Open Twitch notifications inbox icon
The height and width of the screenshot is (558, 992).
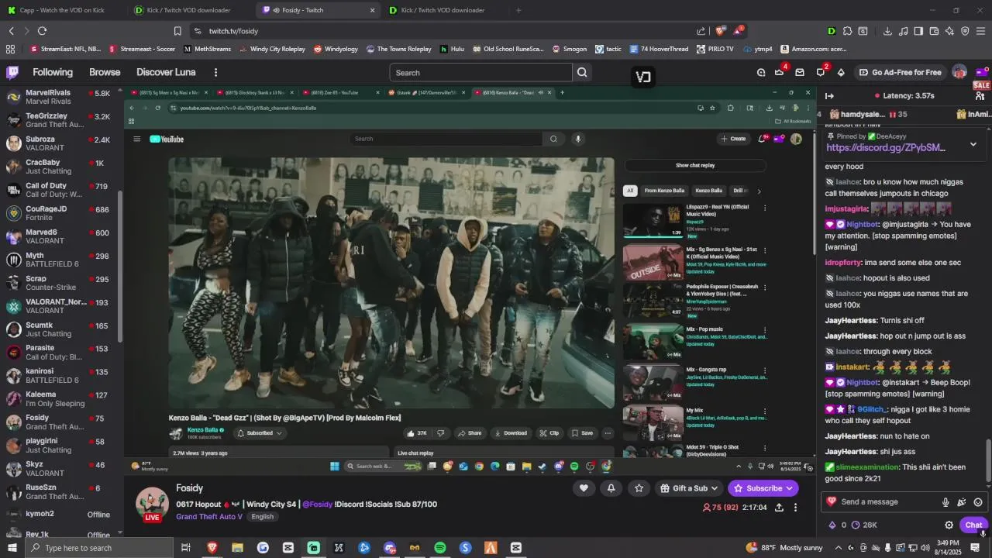point(800,72)
